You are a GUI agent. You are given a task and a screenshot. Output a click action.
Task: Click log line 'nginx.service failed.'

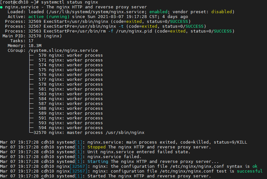pos(71,157)
